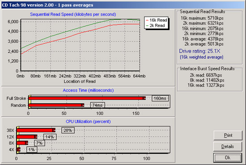Click the 4X CPU utilization 1% label
The height and width of the screenshot is (165, 246).
pyautogui.click(x=32, y=150)
